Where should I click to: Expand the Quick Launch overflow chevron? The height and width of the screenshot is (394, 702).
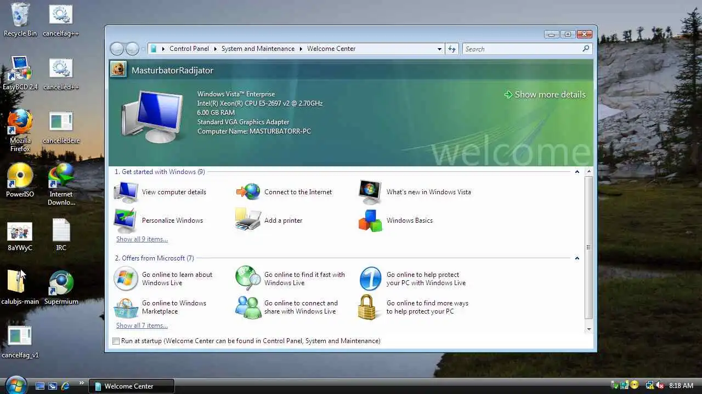pos(82,383)
